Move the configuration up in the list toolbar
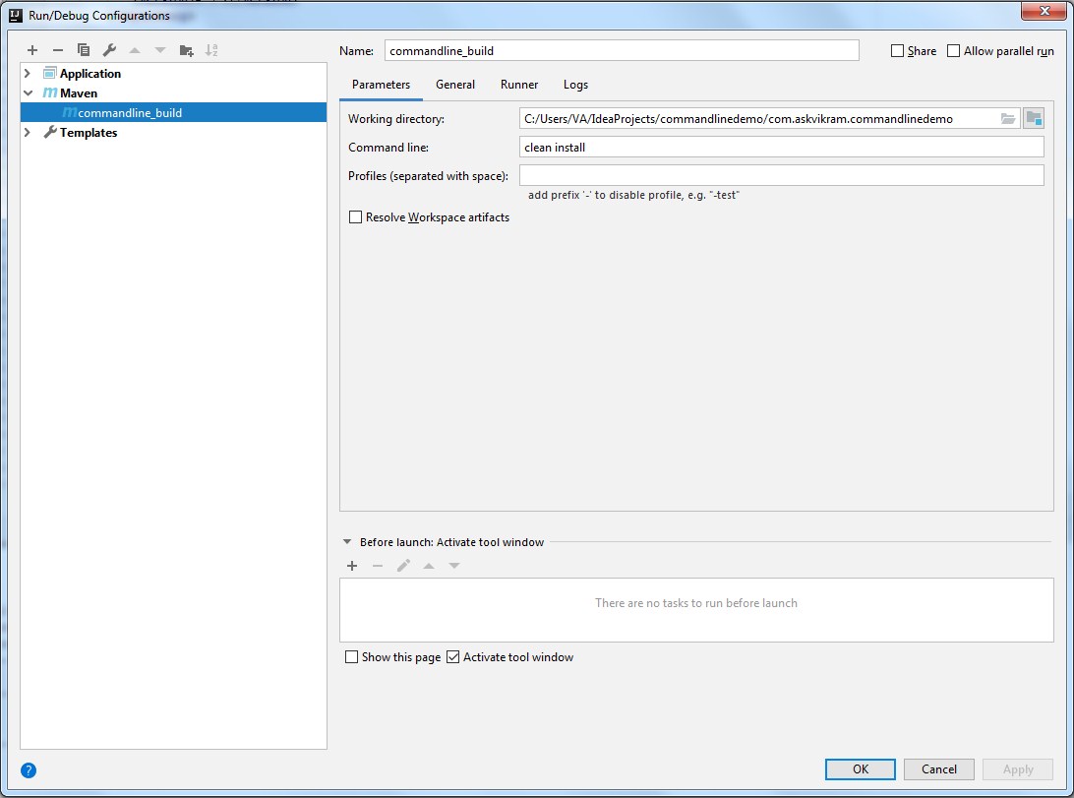Image resolution: width=1074 pixels, height=798 pixels. 135,50
